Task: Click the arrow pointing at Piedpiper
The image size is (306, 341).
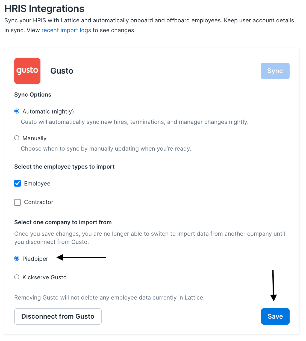Action: [x=81, y=257]
